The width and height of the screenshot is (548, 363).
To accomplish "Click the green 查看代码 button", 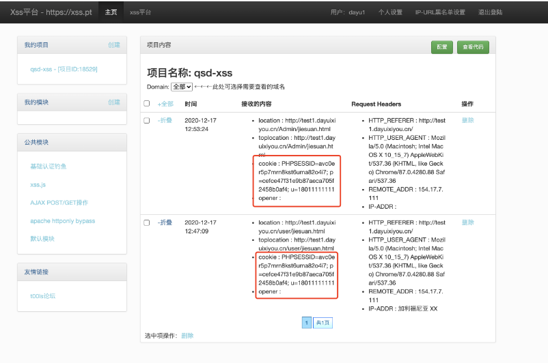I will click(473, 47).
